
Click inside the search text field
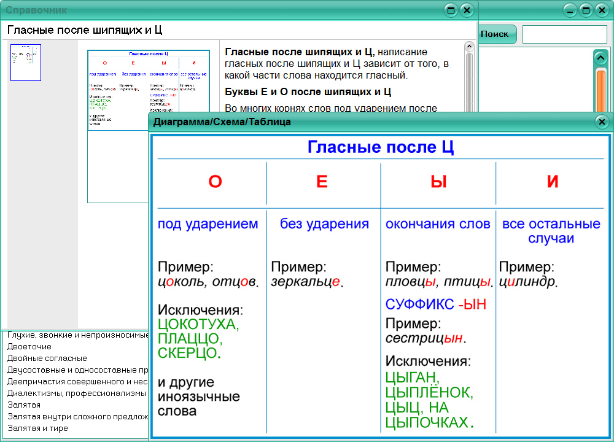[x=565, y=34]
